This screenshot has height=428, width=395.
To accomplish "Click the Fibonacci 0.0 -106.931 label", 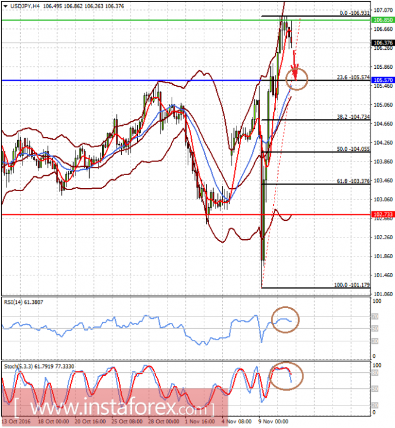I will (x=355, y=13).
